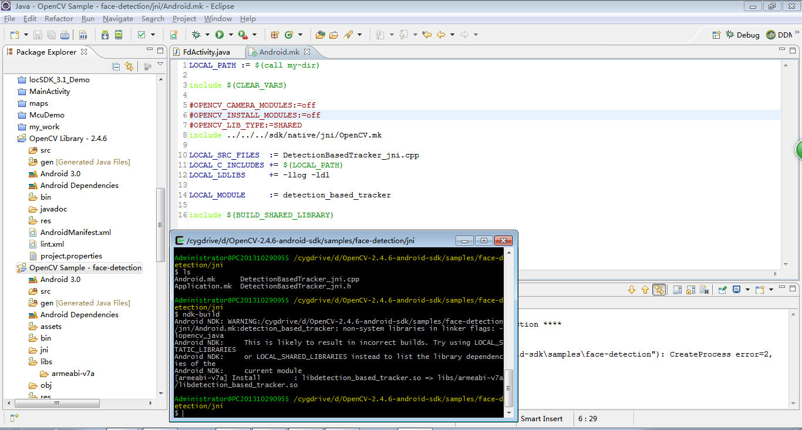
Task: Switch to the DDMS perspective
Action: [779, 35]
